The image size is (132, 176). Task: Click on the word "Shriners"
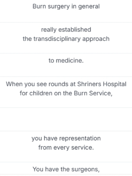coord(89,84)
